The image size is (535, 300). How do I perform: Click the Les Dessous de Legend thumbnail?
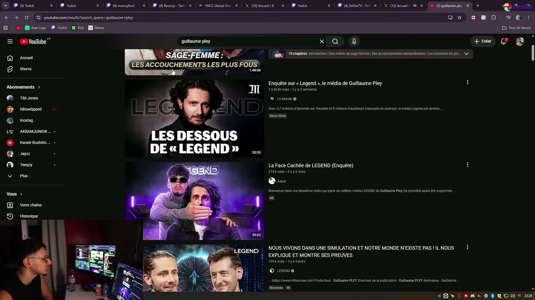(x=194, y=118)
